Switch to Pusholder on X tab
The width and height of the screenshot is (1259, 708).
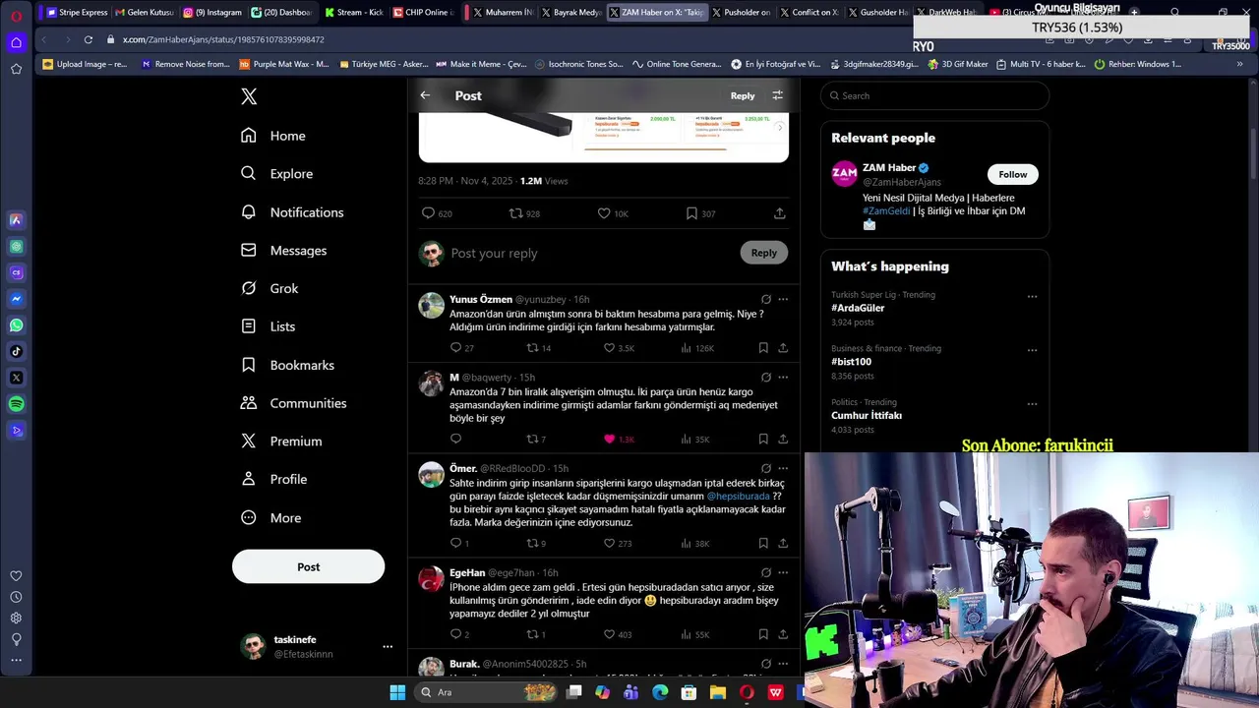pyautogui.click(x=741, y=12)
